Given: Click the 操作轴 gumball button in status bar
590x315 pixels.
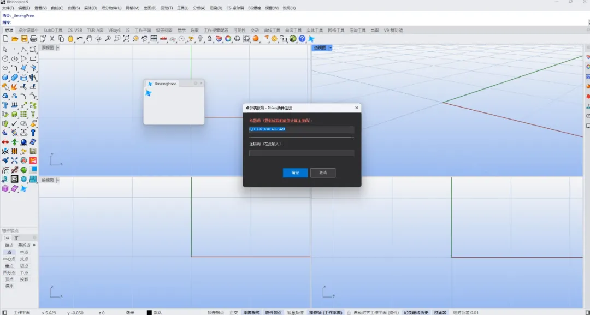Looking at the screenshot, I should click(326, 312).
